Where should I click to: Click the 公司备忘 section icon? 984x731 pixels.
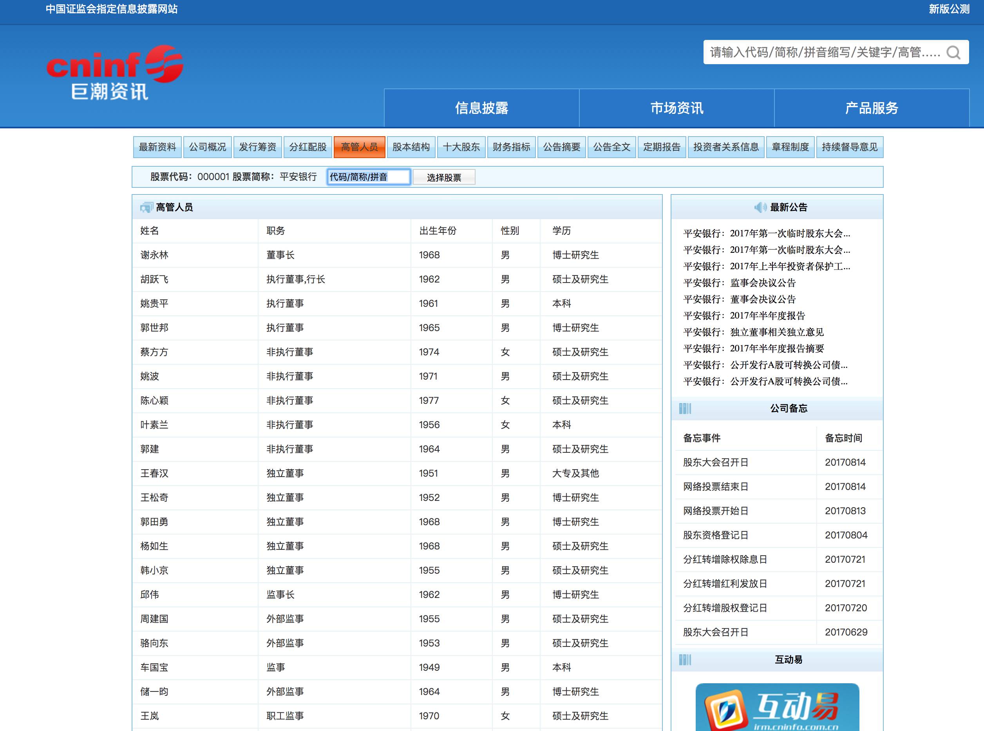click(x=685, y=408)
